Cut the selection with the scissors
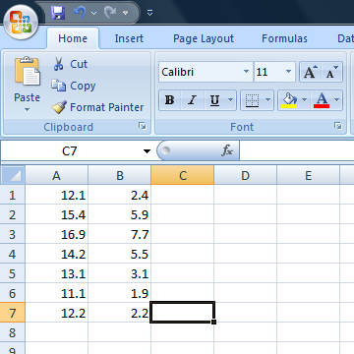This screenshot has height=354, width=354. [70, 64]
